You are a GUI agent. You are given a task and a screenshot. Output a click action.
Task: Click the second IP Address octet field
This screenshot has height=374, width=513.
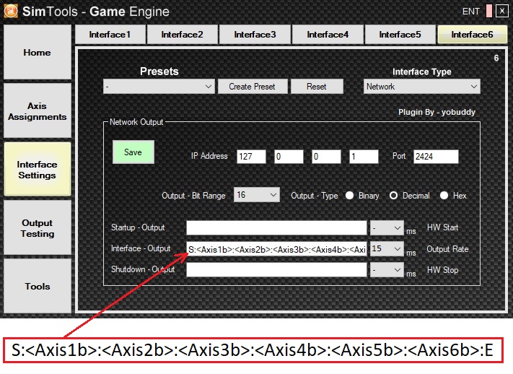pos(289,157)
